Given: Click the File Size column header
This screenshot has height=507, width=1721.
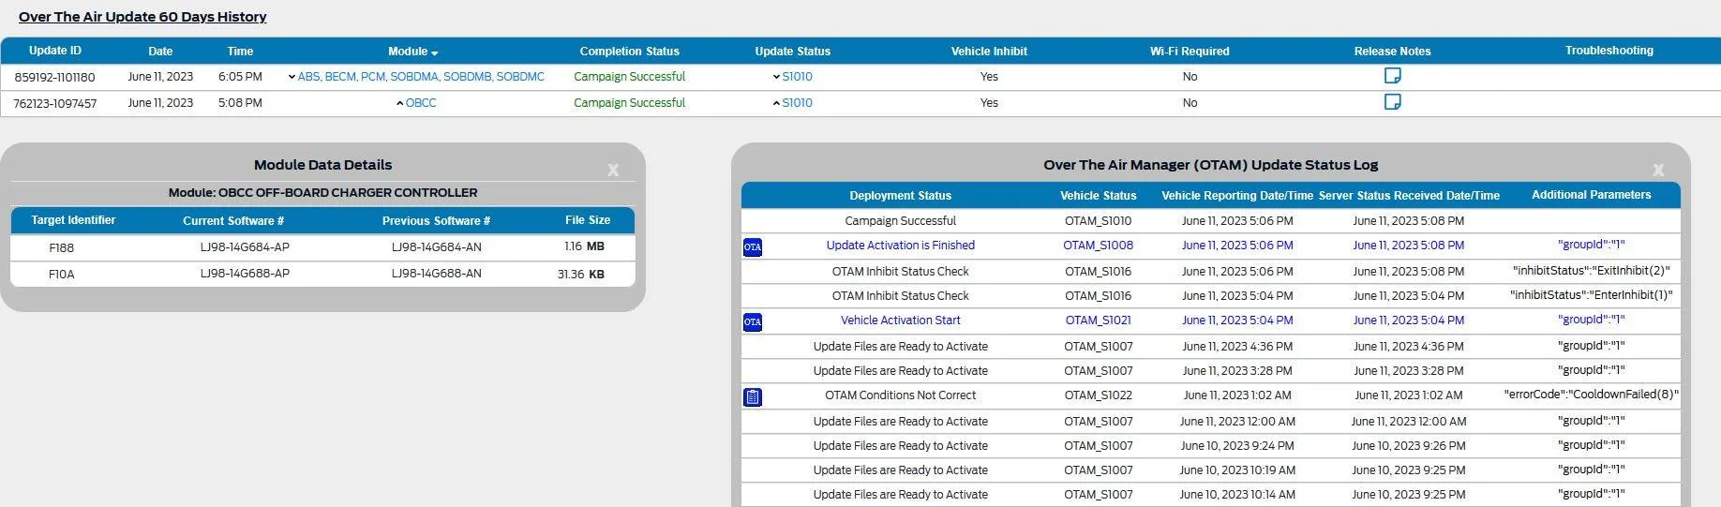Looking at the screenshot, I should [588, 220].
